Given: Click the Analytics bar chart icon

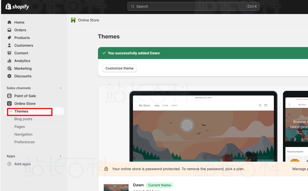Looking at the screenshot, I should (x=9, y=61).
